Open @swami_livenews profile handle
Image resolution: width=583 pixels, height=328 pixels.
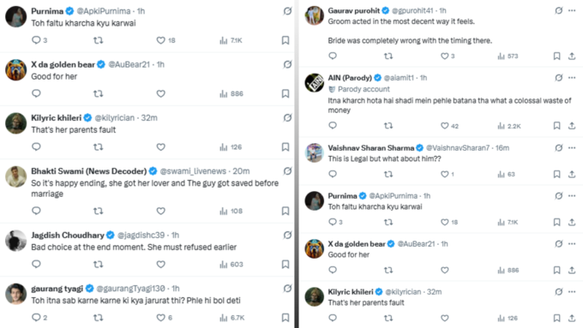click(x=193, y=171)
